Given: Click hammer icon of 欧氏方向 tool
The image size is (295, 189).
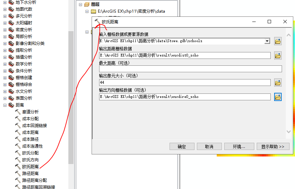Looking at the screenshot, I should pos(18,160).
